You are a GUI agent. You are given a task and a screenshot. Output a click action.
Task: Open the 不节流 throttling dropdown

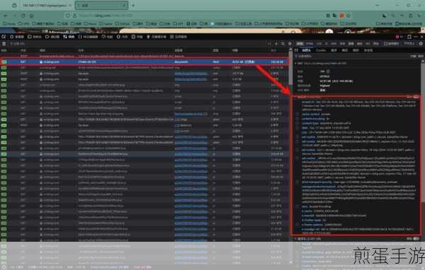409,44
